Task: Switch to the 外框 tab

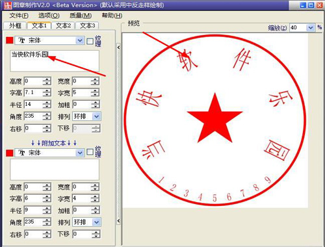Action: click(15, 25)
